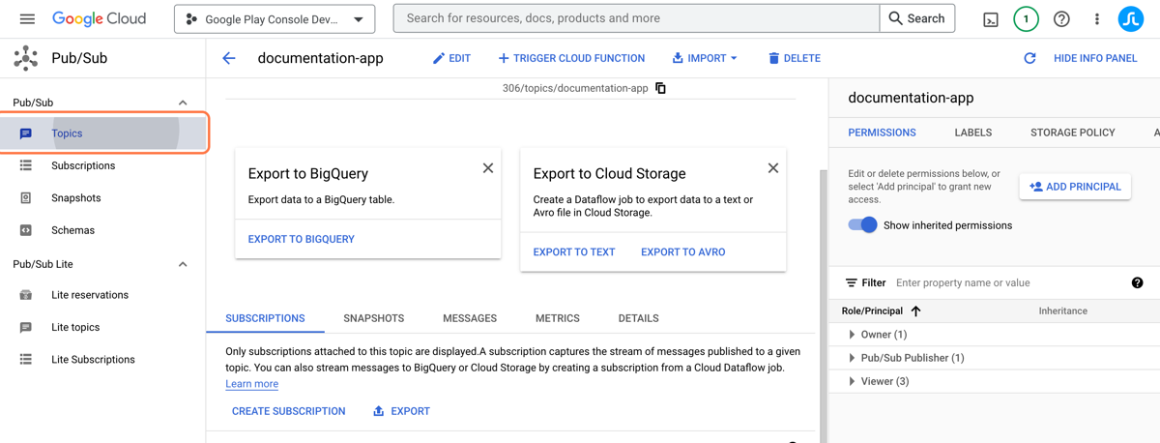The height and width of the screenshot is (443, 1160).
Task: Sort by Role/Principal column arrow
Action: click(915, 311)
